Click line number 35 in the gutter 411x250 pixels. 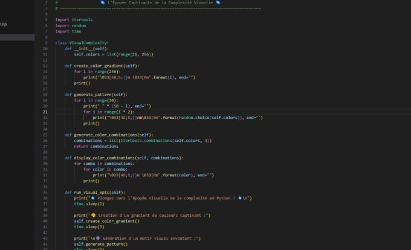[45, 193]
